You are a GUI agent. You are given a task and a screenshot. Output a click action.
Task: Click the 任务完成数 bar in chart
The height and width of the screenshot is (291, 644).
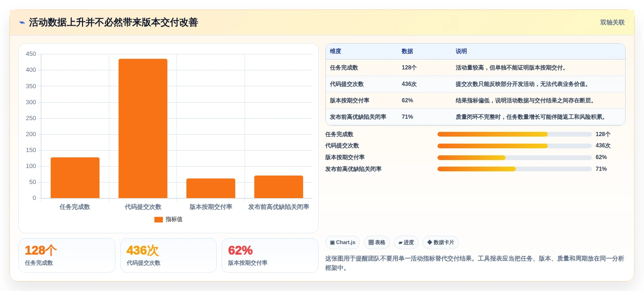click(75, 177)
